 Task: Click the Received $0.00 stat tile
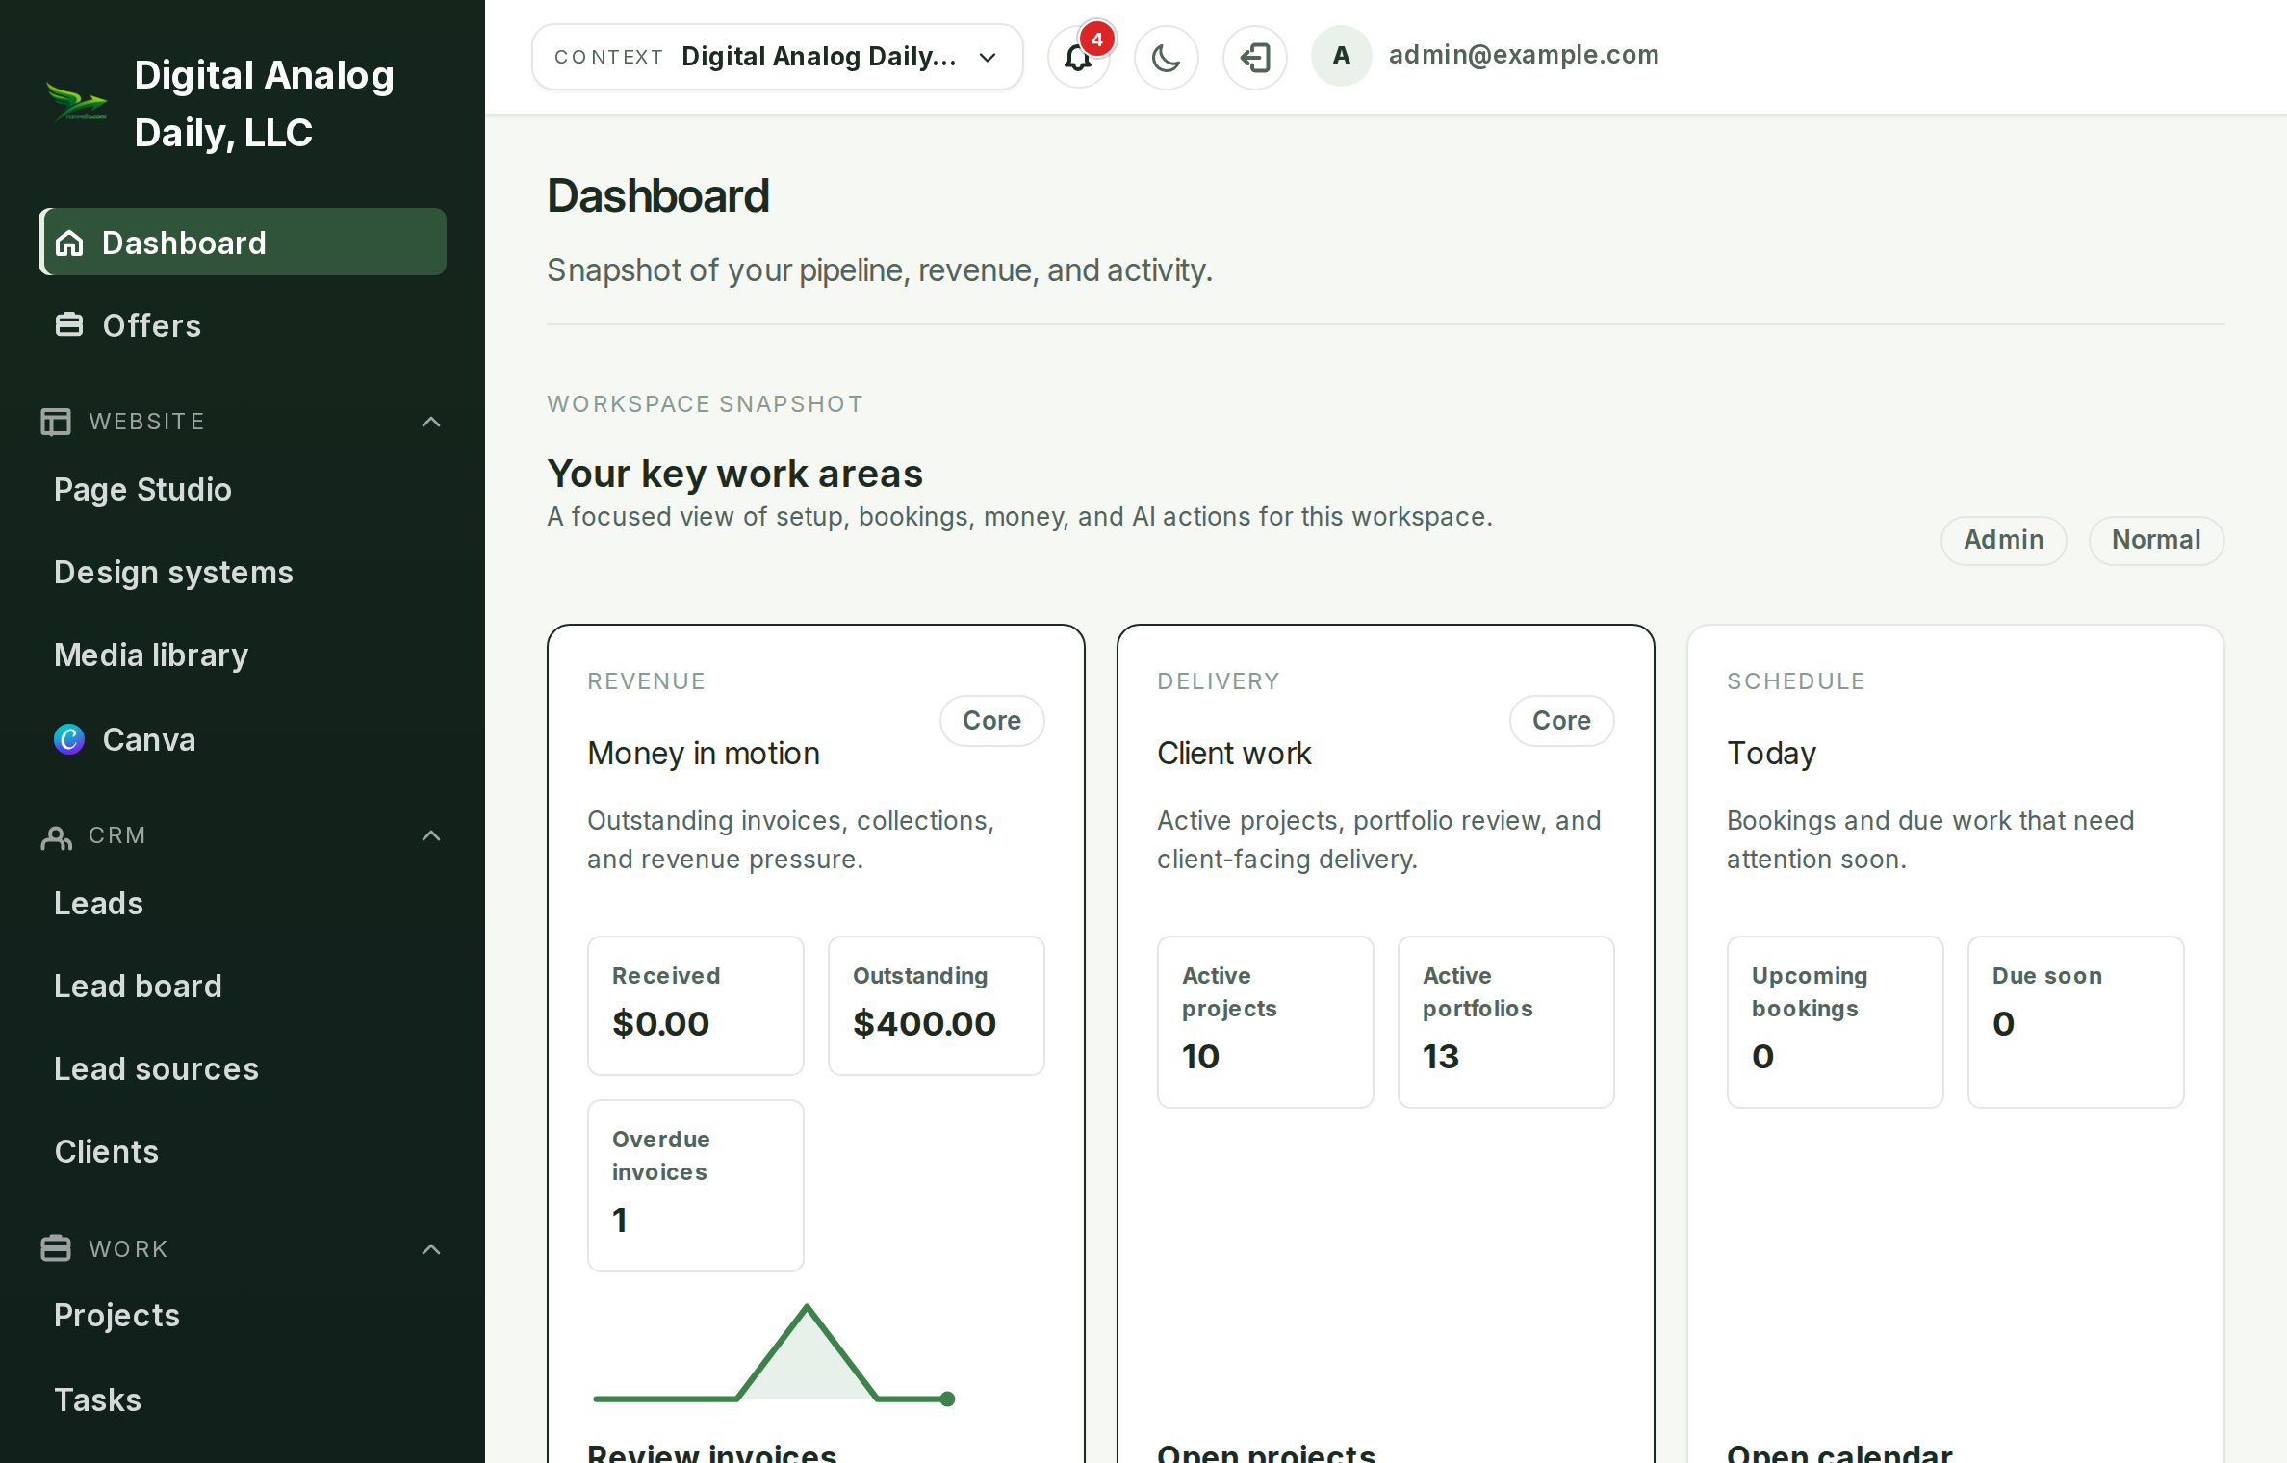[696, 1006]
